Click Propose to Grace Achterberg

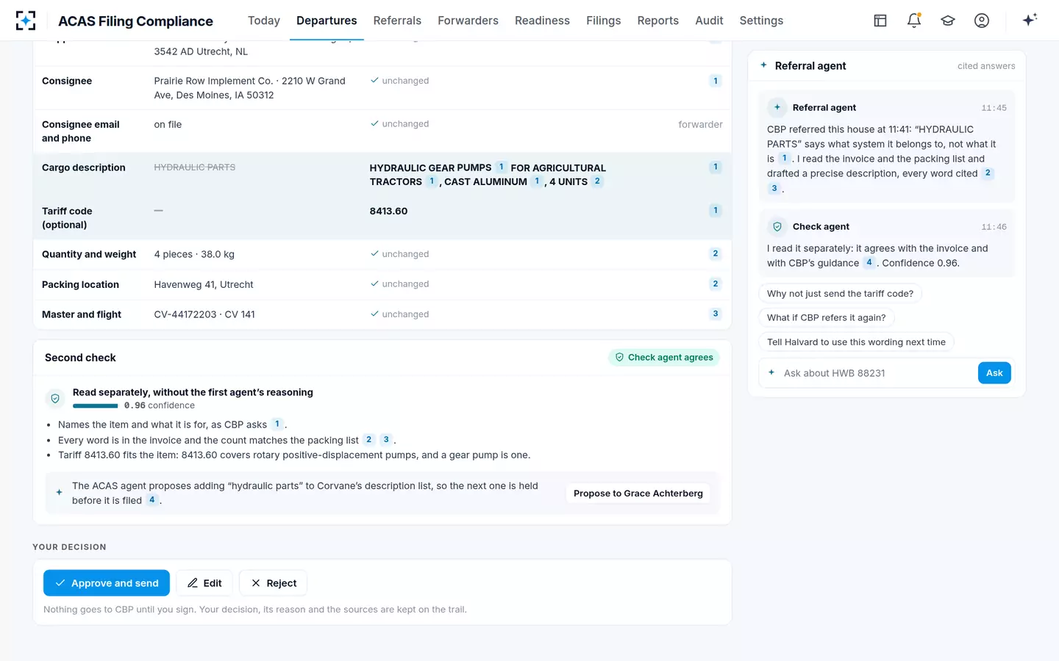[x=638, y=494]
